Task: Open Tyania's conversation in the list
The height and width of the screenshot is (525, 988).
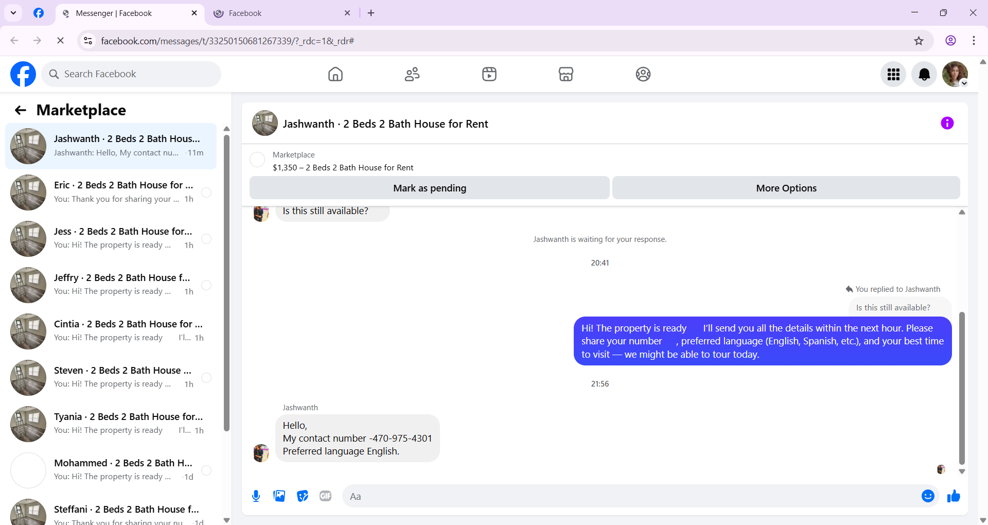Action: pyautogui.click(x=111, y=424)
